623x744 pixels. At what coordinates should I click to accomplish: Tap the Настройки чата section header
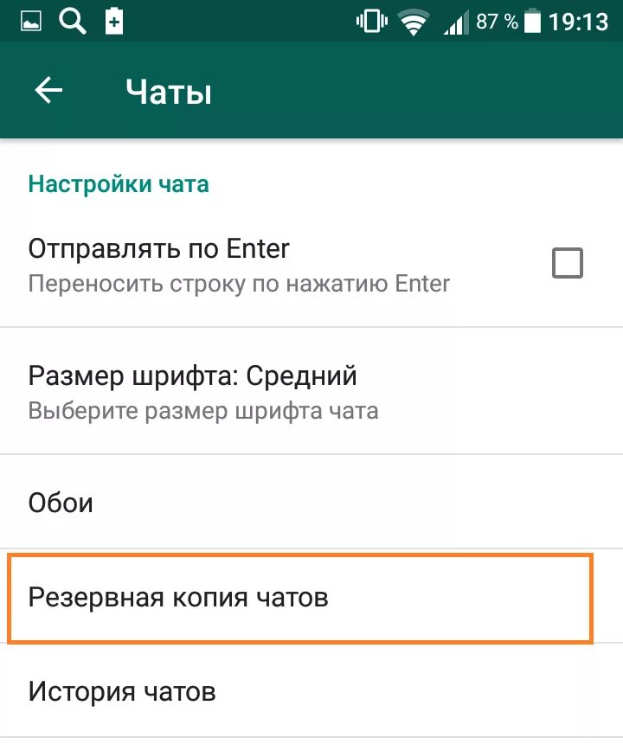119,184
